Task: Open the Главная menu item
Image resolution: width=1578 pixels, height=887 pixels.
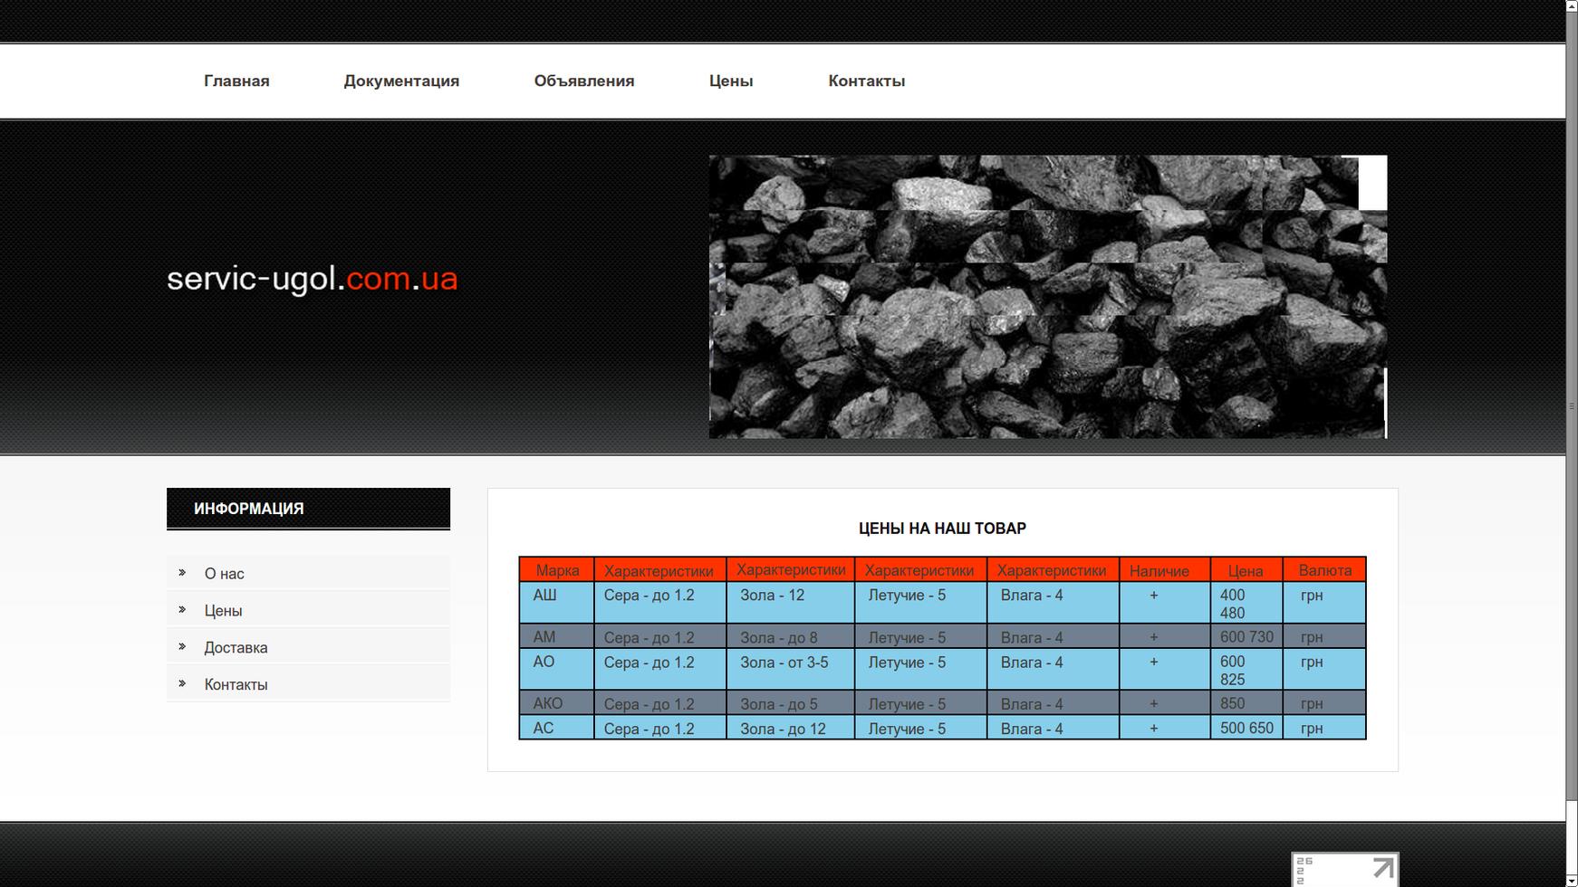Action: pyautogui.click(x=236, y=81)
